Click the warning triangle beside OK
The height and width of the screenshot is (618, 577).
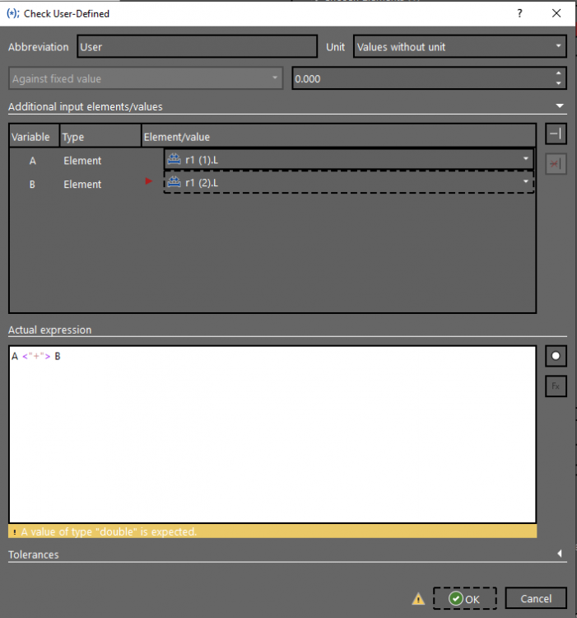418,599
